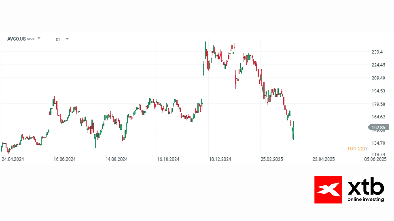Click the red XTB logo icon
The image size is (394, 221).
pyautogui.click(x=328, y=189)
